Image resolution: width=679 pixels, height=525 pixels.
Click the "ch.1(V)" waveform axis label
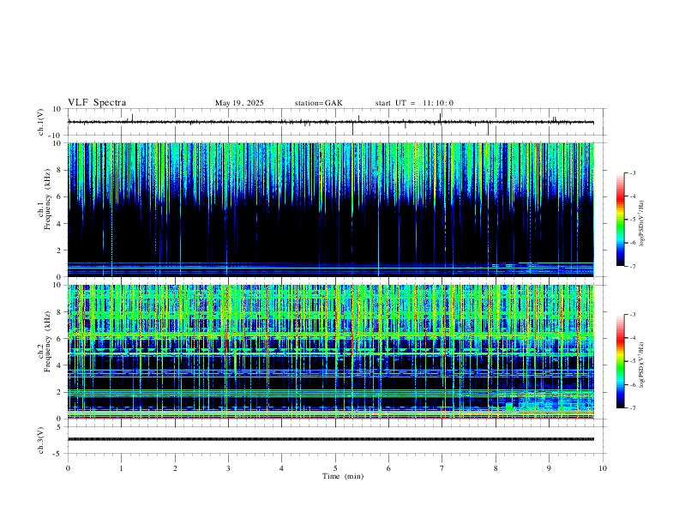(x=41, y=122)
